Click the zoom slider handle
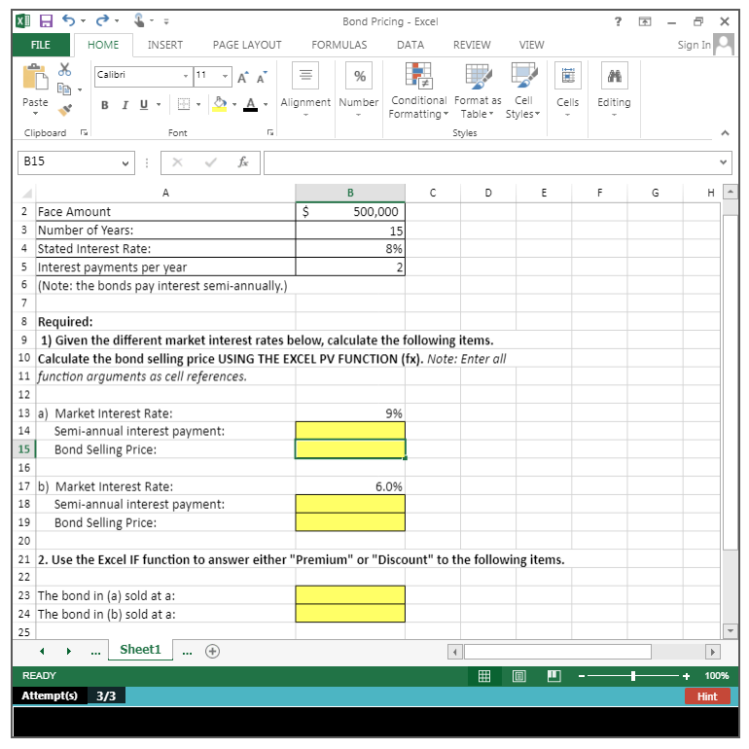This screenshot has height=749, width=749. click(x=633, y=676)
